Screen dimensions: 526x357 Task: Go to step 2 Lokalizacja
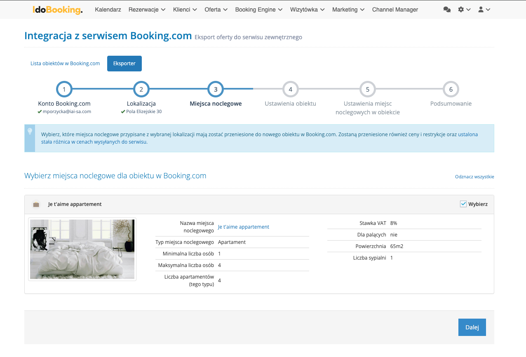(141, 89)
